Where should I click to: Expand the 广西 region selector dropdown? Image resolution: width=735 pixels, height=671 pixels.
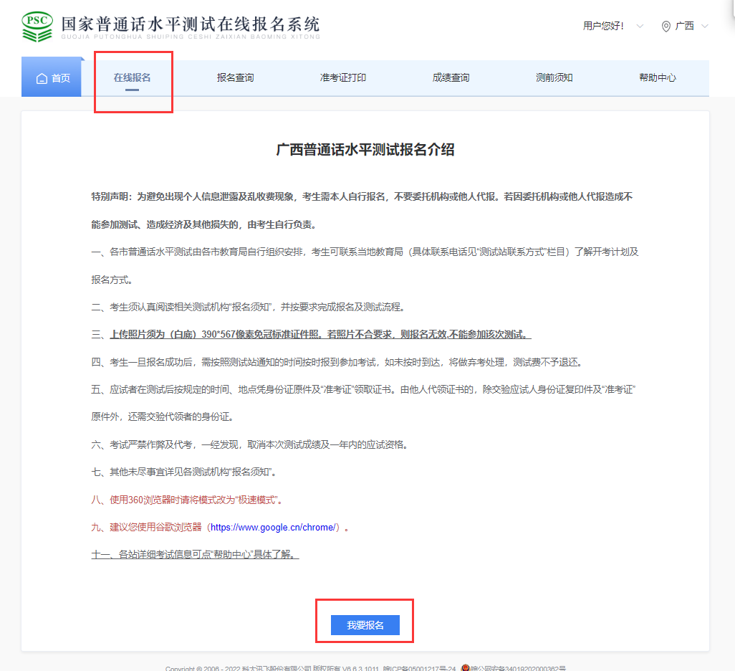704,27
